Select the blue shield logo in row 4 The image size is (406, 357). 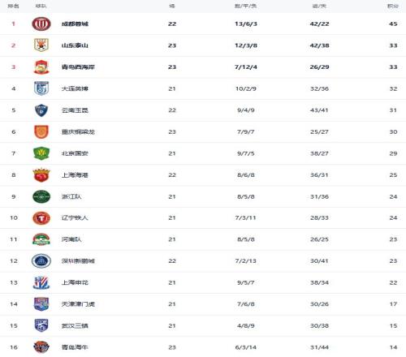click(x=41, y=88)
